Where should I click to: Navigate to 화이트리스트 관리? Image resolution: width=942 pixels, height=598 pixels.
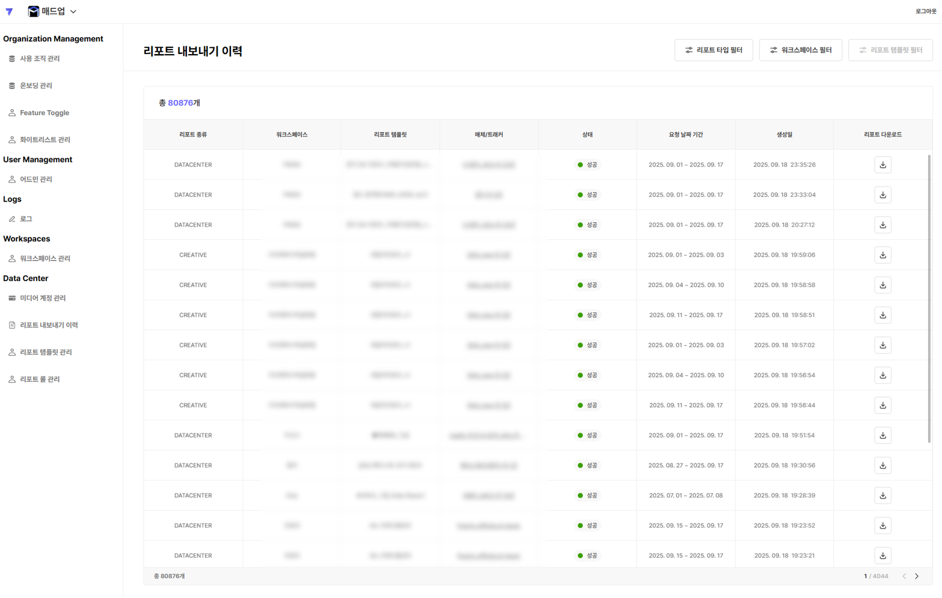(45, 140)
